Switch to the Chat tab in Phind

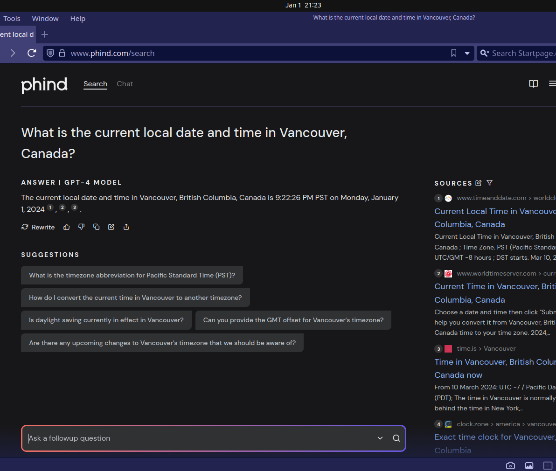125,84
